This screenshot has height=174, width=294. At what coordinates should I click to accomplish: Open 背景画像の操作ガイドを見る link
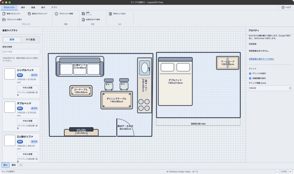[261, 59]
